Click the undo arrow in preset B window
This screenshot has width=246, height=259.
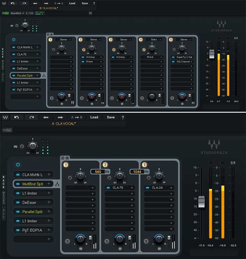click(x=13, y=3)
